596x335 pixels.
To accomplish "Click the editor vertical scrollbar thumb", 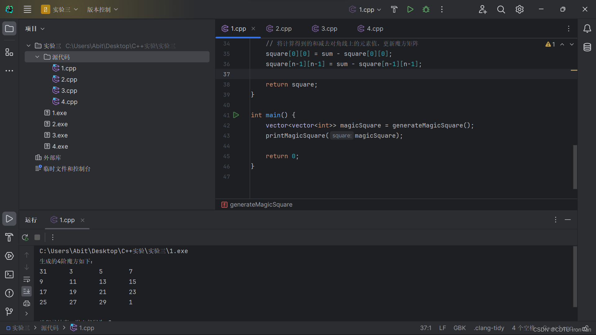I will 575,167.
